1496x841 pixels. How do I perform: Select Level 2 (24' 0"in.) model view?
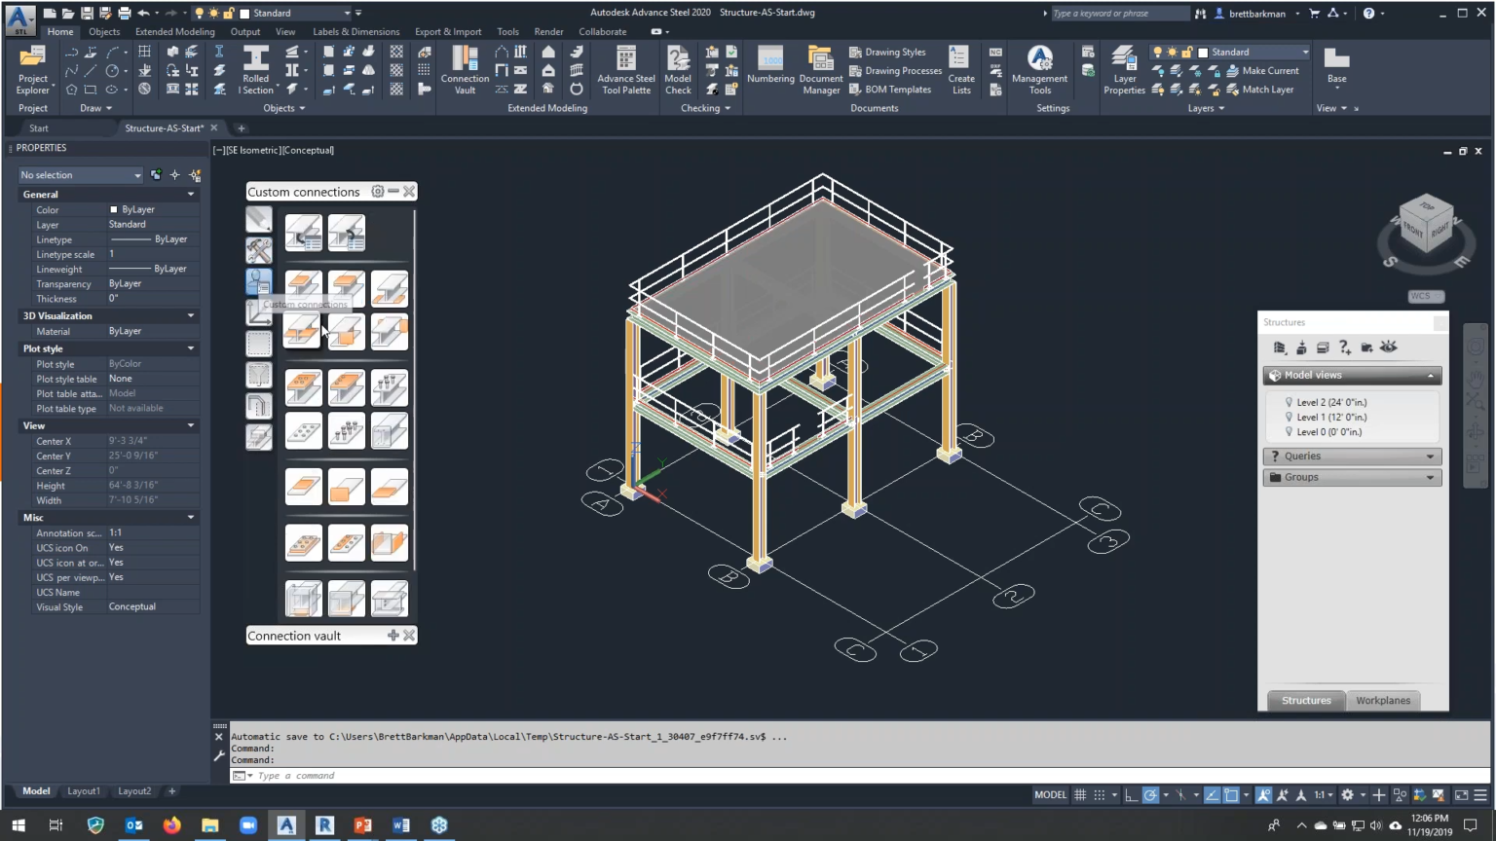coord(1330,402)
